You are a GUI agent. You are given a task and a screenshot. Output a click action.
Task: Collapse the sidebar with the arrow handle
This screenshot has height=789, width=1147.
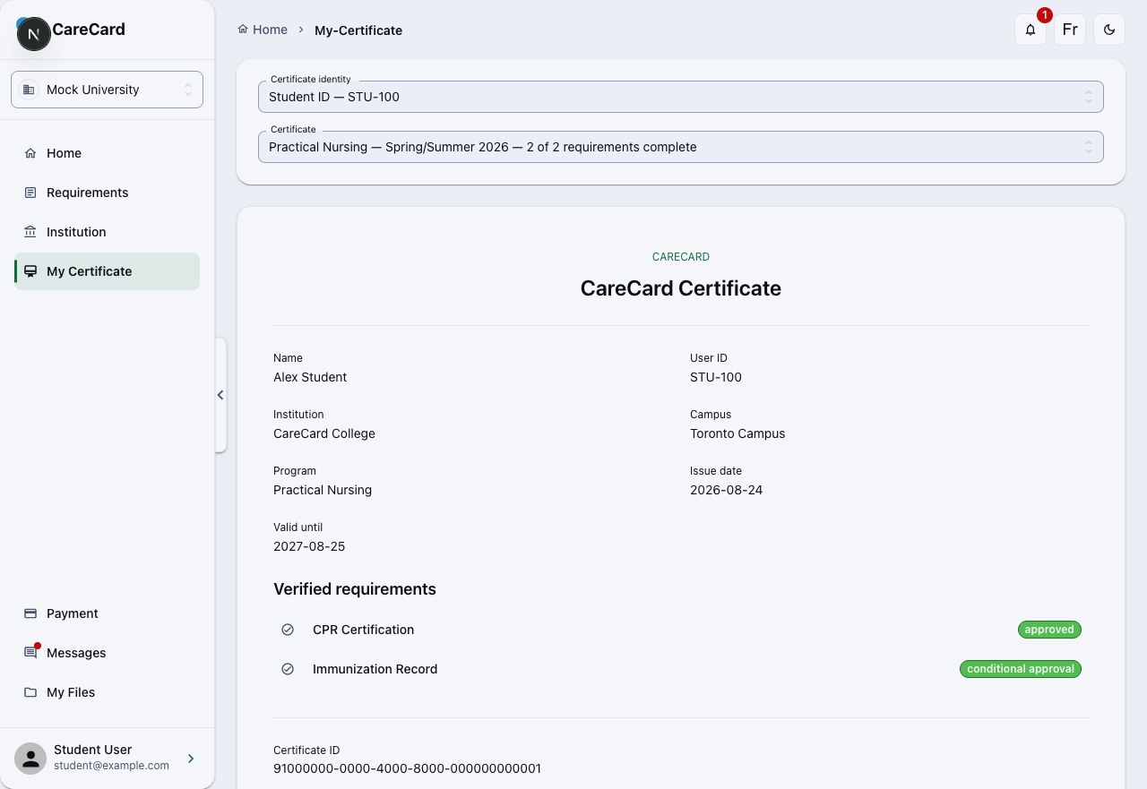point(220,395)
